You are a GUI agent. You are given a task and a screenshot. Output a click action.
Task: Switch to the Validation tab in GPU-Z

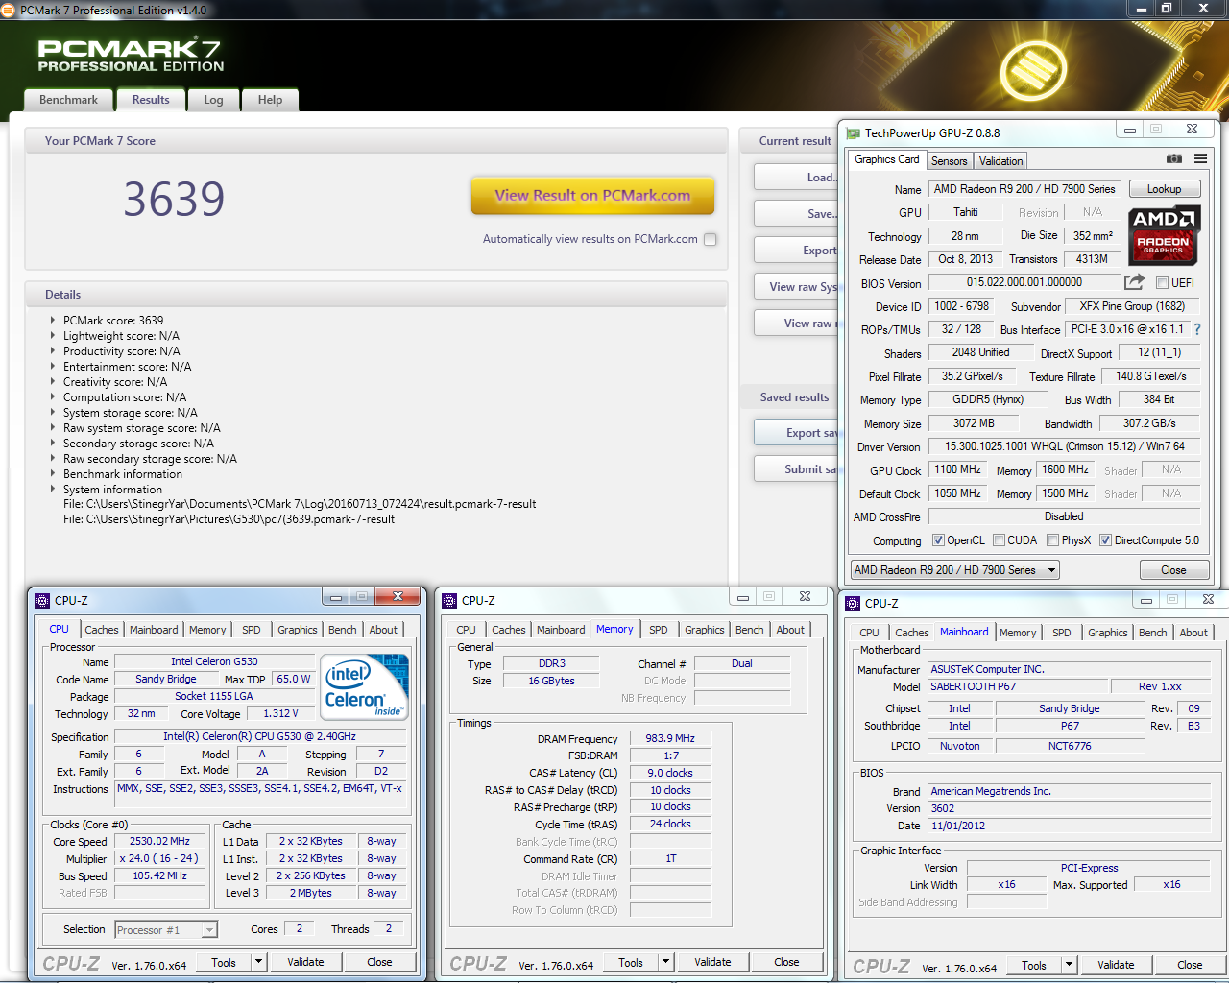pos(1001,161)
